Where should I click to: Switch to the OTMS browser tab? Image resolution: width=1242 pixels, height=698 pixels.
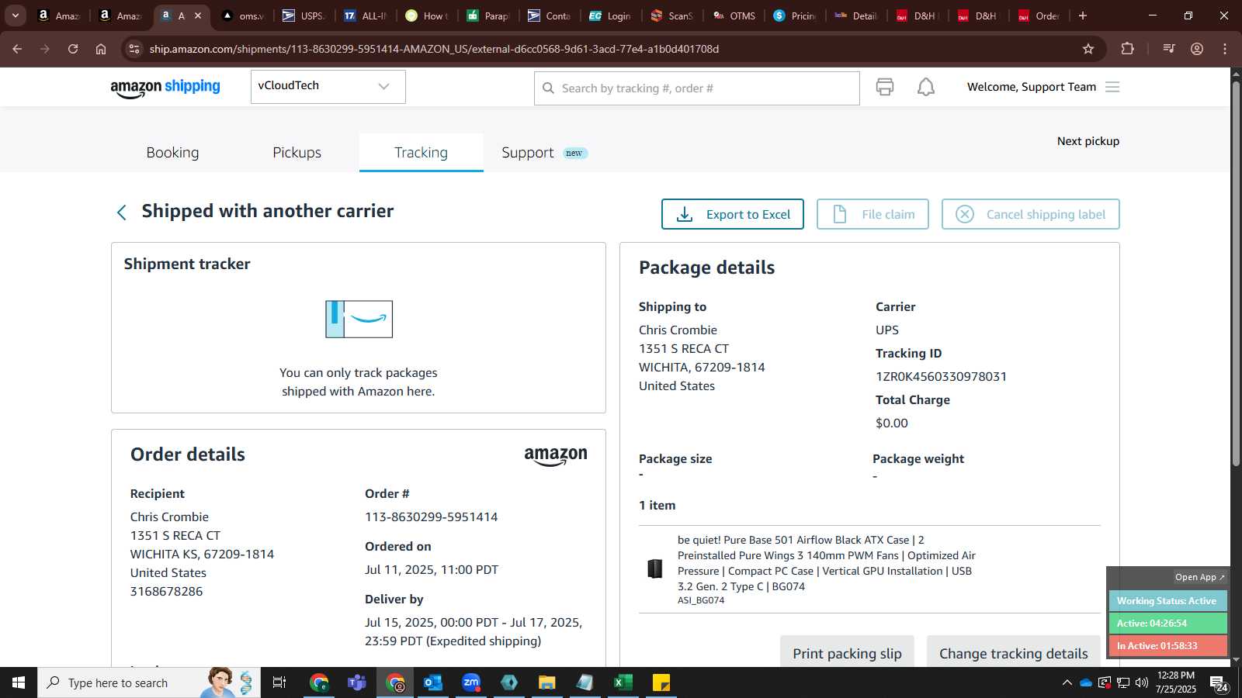pyautogui.click(x=734, y=16)
